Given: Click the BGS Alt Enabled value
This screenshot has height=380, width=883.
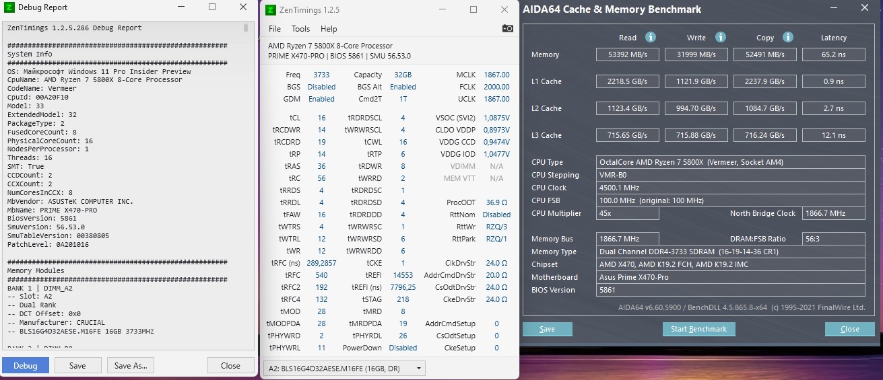Looking at the screenshot, I should coord(403,87).
